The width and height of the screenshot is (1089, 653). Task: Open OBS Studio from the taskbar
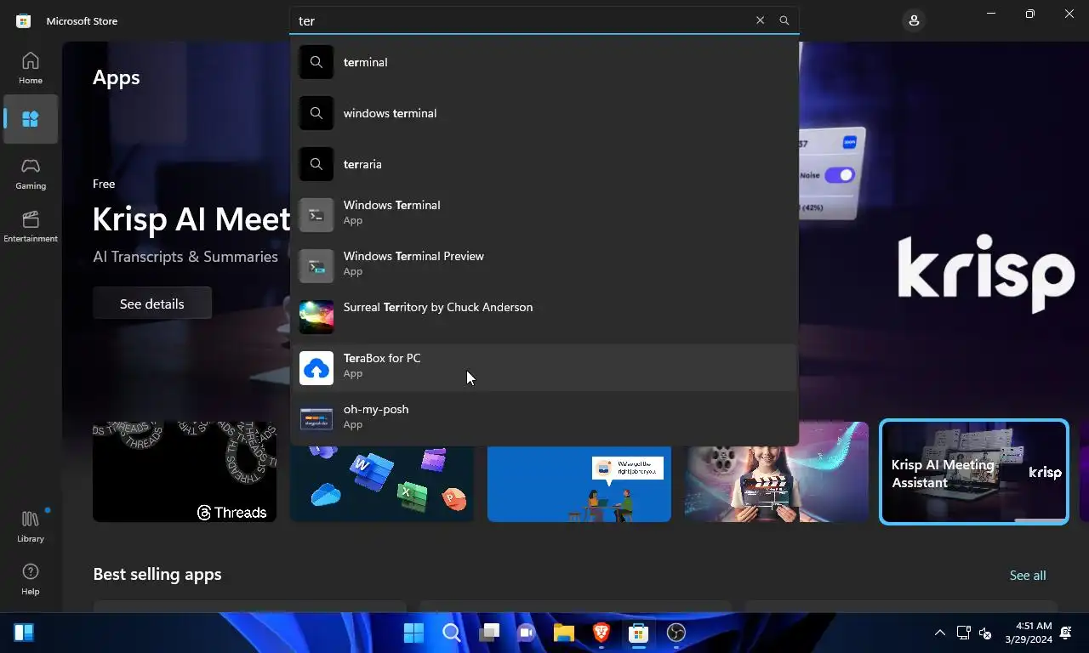pos(676,633)
